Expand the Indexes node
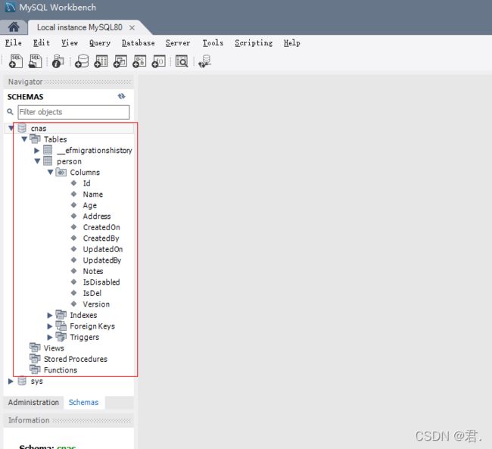The width and height of the screenshot is (492, 449). coord(49,315)
